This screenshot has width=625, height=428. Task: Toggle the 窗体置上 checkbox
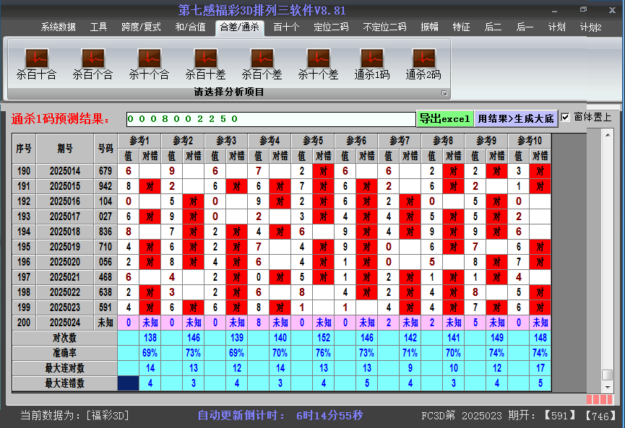click(566, 118)
